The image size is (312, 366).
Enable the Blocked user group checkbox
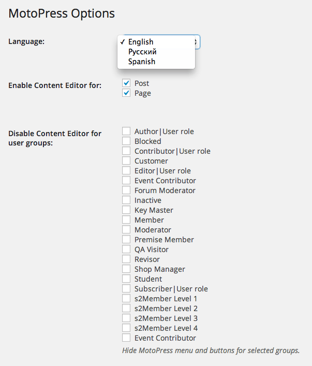point(126,141)
